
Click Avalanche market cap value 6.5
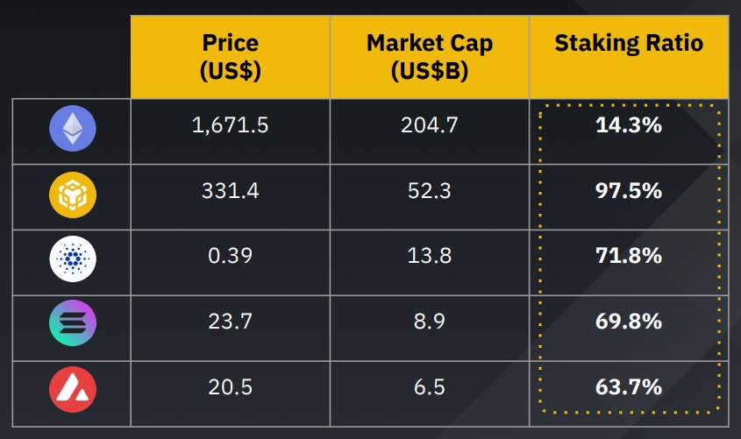[430, 387]
